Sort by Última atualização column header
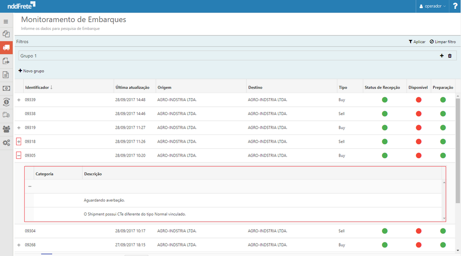This screenshot has height=256, width=461. (132, 87)
